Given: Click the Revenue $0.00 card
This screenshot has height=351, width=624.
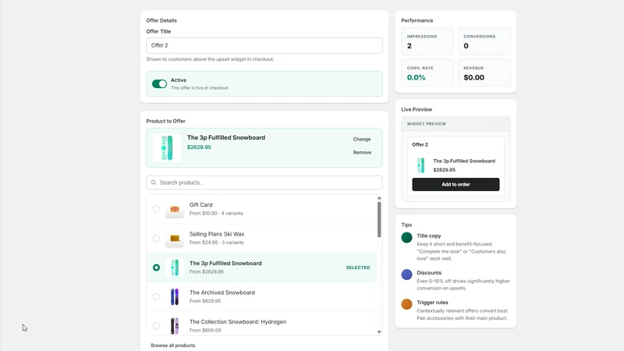Looking at the screenshot, I should [x=484, y=73].
